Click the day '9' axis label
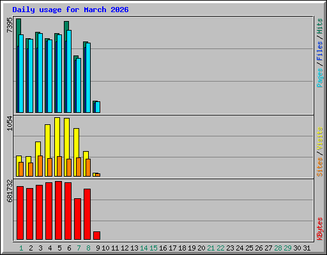 [98, 248]
